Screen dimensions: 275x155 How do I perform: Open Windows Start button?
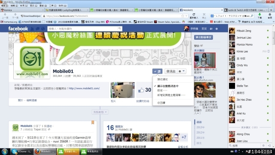click(x=5, y=152)
